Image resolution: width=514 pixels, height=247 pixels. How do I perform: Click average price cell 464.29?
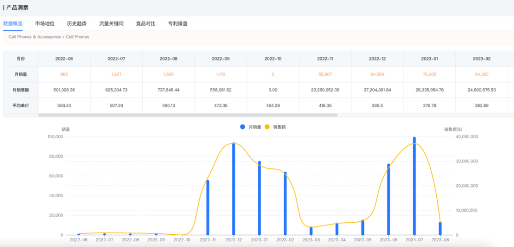point(273,105)
